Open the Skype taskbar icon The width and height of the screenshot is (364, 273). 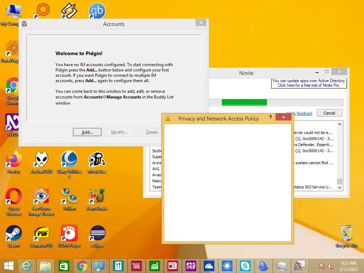coord(245,266)
